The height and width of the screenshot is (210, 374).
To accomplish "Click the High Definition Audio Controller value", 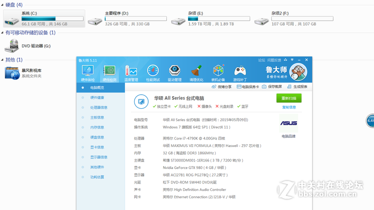I will 194,190.
